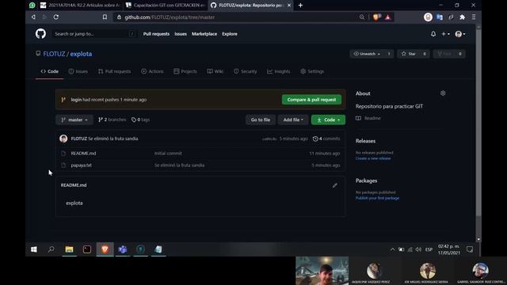Viewport: 507px width, 285px height.
Task: Open the Unwatch dropdown
Action: click(367, 54)
